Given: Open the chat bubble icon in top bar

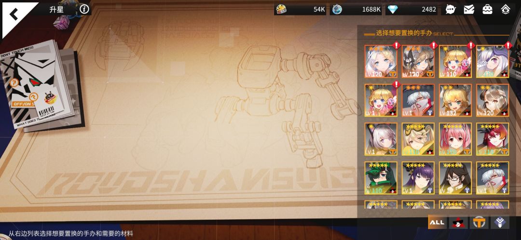Looking at the screenshot, I should (x=450, y=10).
